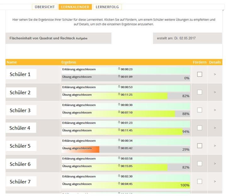Click the Name column header
226x196 pixels.
[12, 62]
